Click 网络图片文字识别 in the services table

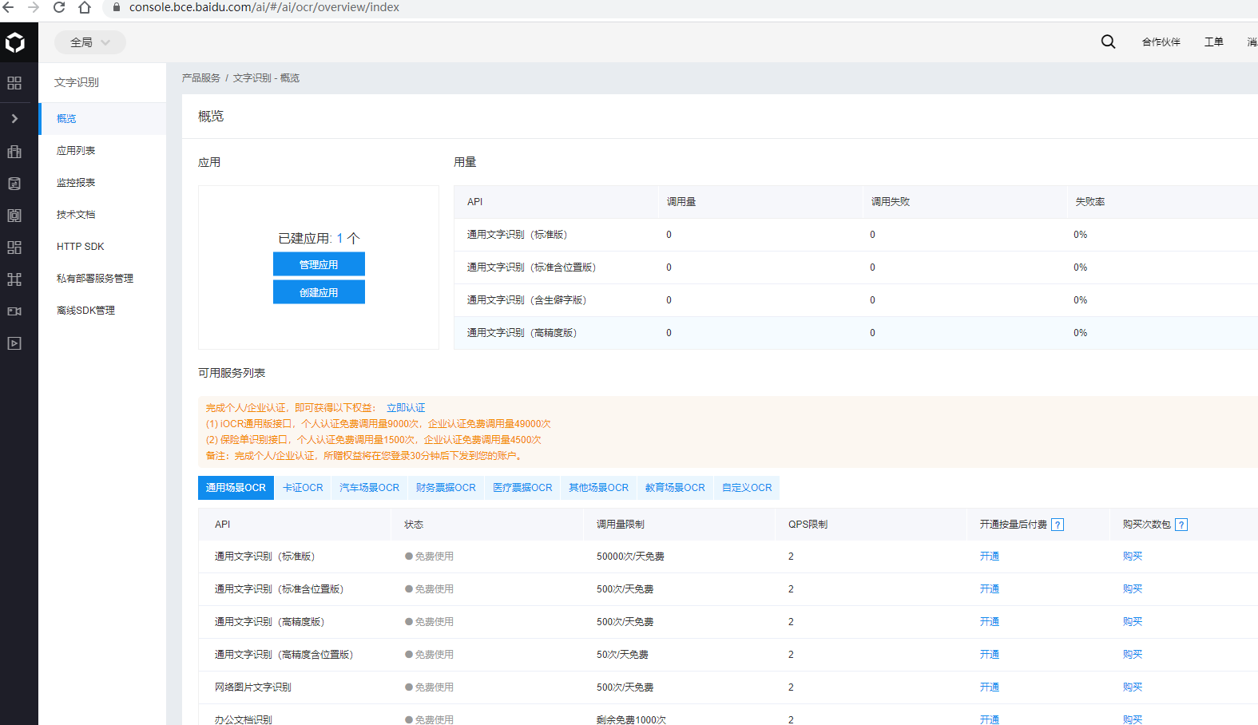(252, 687)
